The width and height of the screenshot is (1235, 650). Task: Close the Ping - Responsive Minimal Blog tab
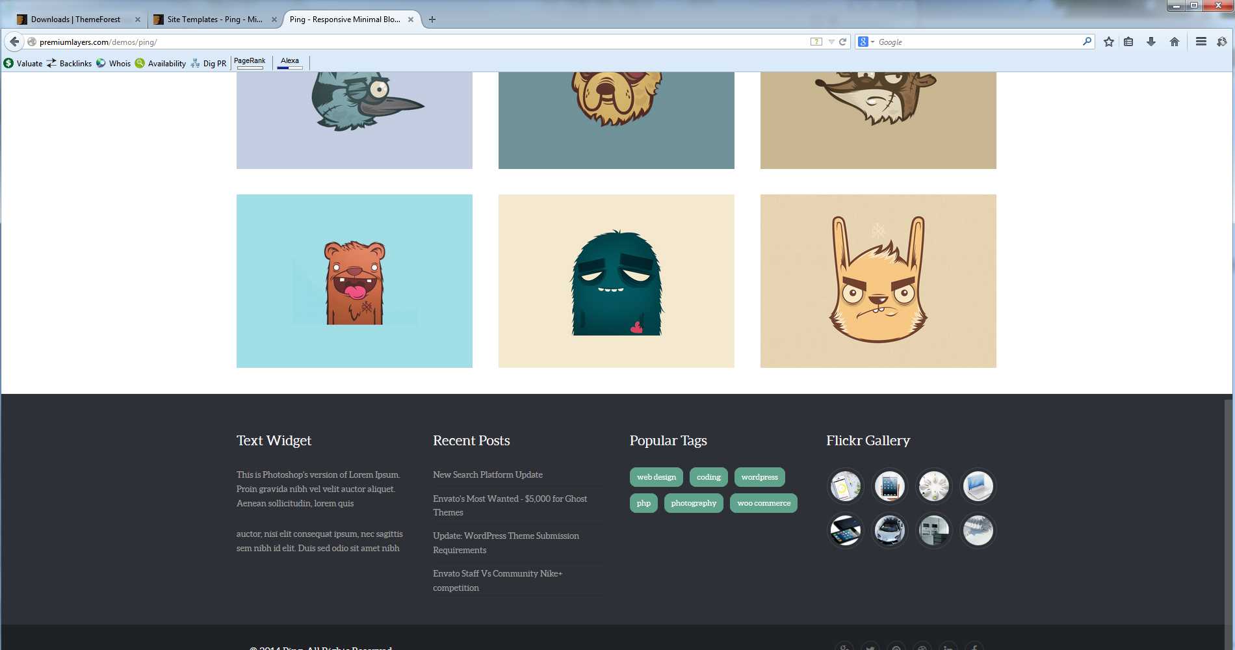[x=411, y=19]
